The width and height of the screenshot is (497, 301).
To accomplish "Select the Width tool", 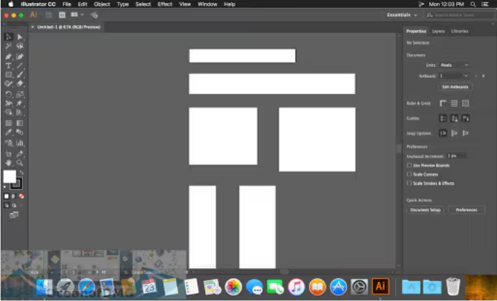I will 8,104.
